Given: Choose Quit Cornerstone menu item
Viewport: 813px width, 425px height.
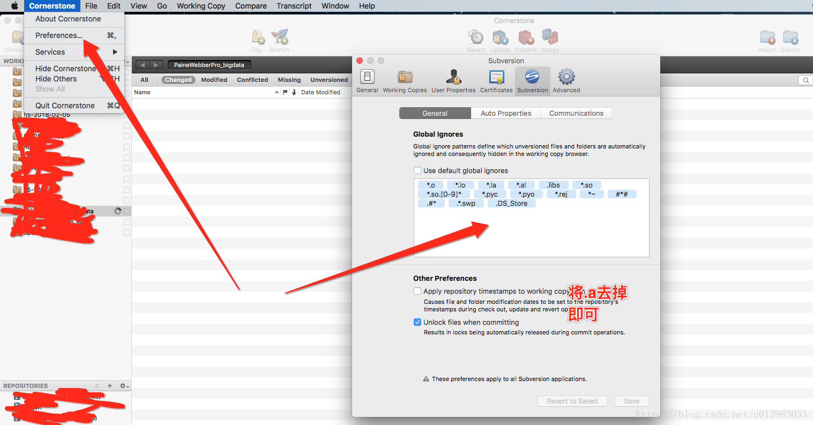Looking at the screenshot, I should tap(74, 106).
